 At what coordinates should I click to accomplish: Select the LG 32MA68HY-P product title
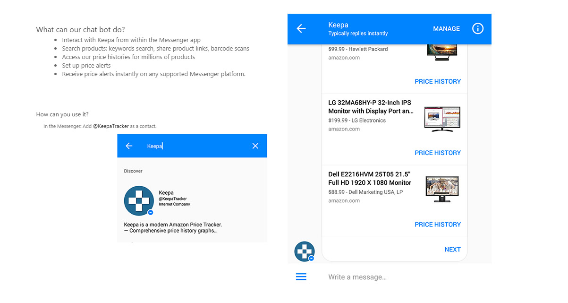point(371,107)
